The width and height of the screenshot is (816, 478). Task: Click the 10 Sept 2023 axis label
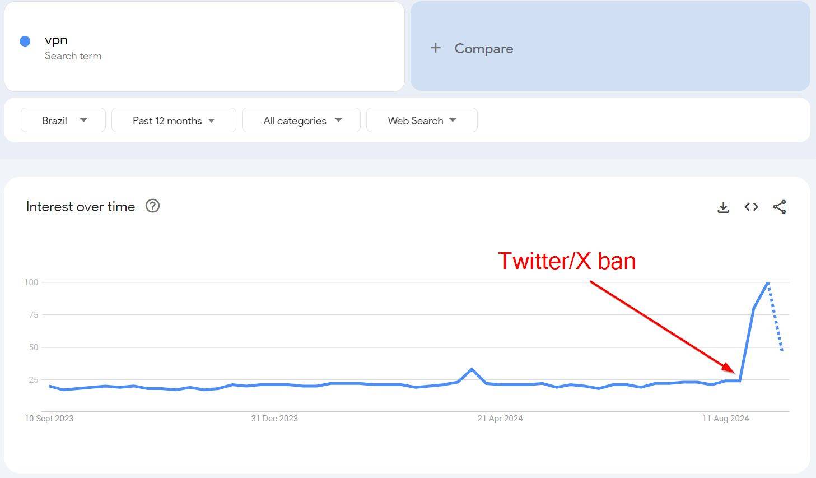[x=49, y=419]
